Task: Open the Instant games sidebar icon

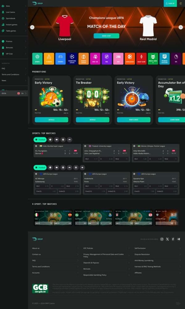Action: click(3, 25)
